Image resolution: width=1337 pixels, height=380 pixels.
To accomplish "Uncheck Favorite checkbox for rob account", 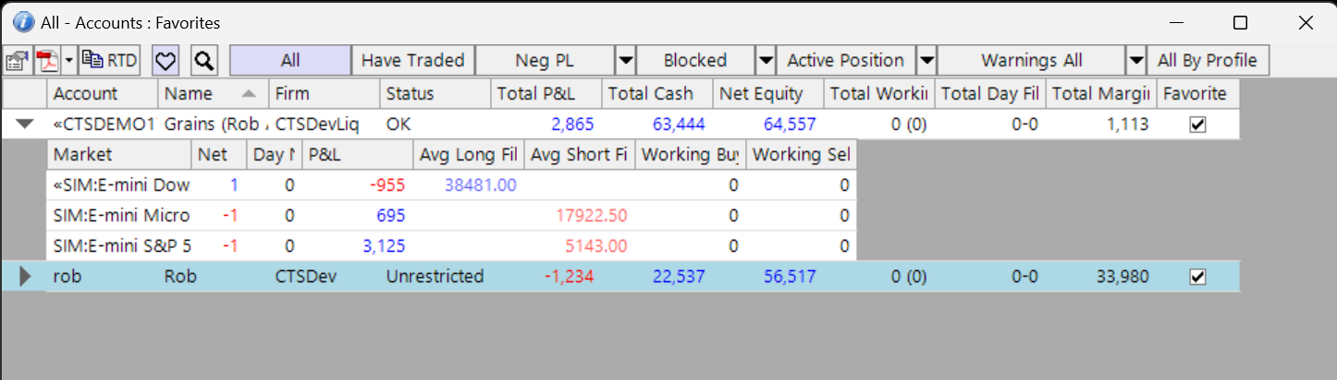I will point(1197,277).
